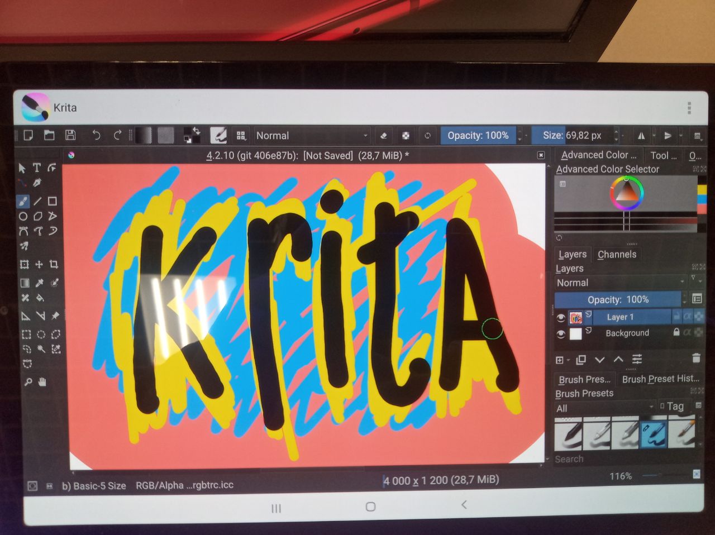This screenshot has width=715, height=535.
Task: Open the Krita three-dot overflow menu
Action: click(689, 108)
